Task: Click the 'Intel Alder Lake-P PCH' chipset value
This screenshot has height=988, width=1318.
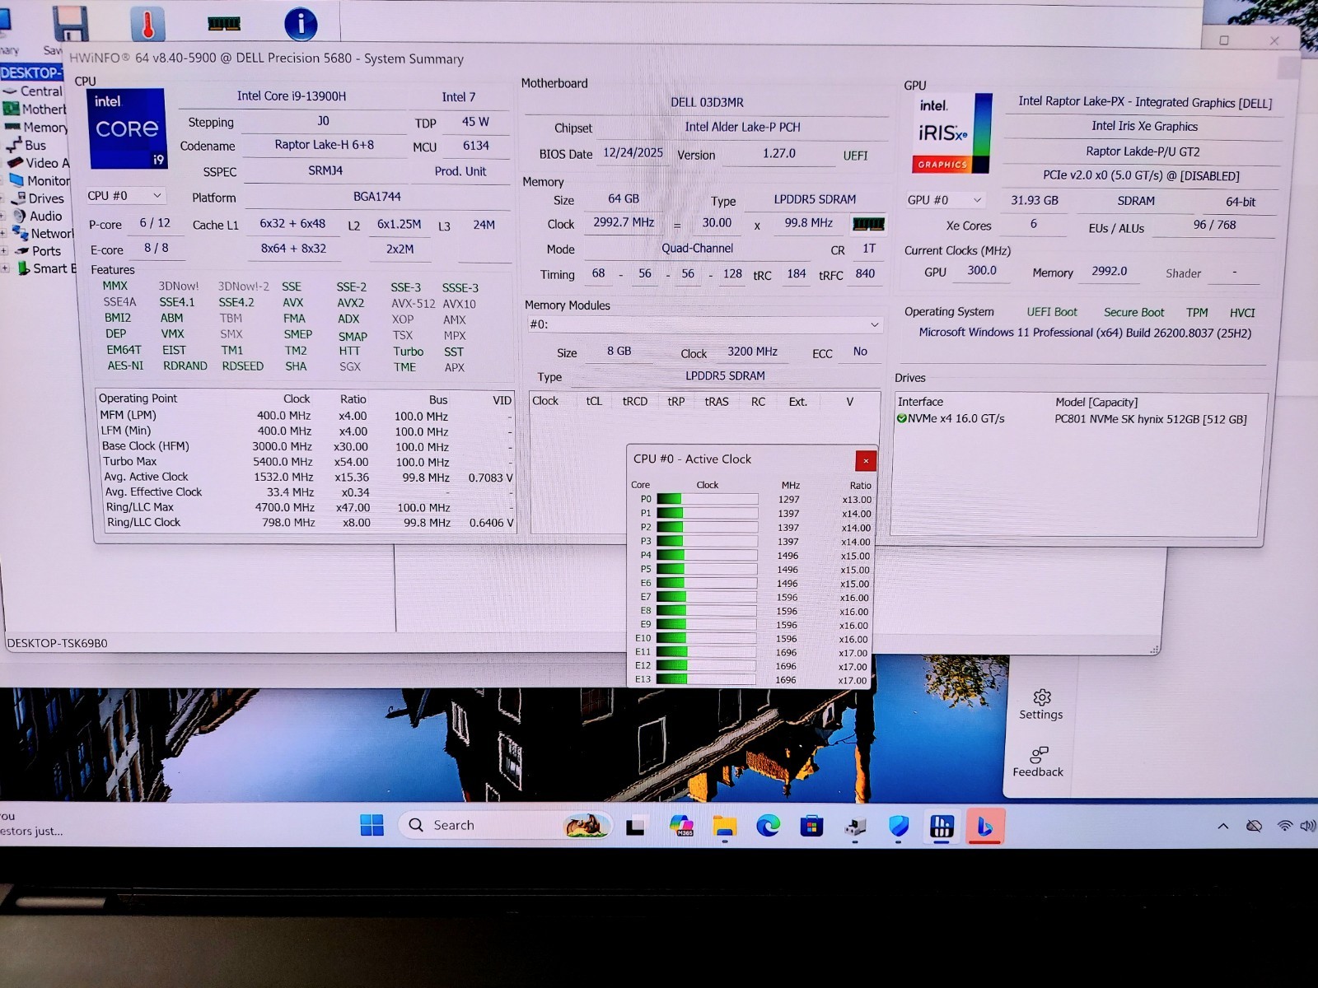Action: coord(742,127)
